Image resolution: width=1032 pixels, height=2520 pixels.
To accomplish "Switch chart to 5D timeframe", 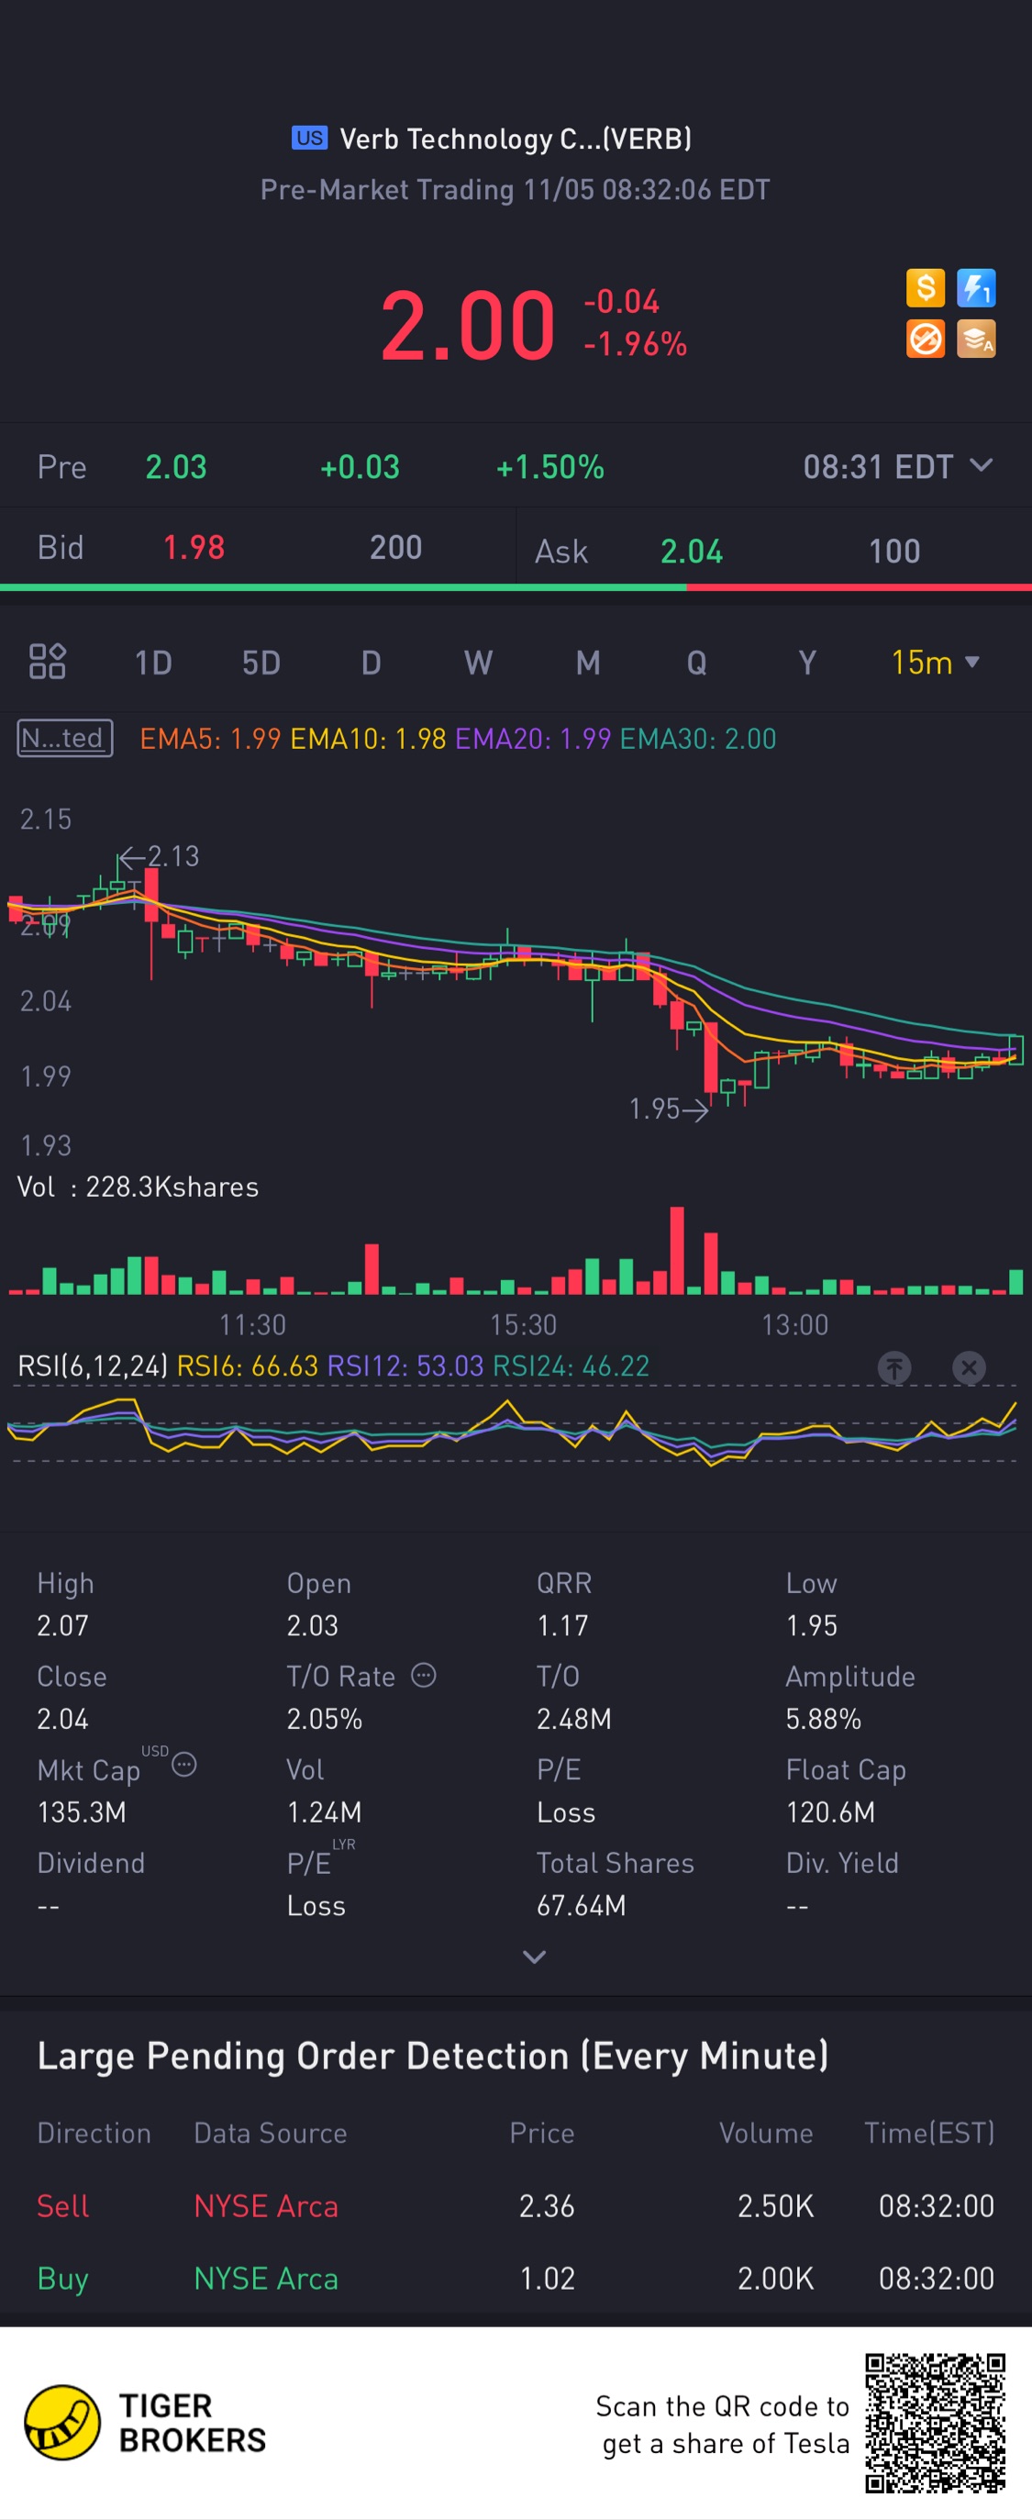I will [261, 663].
